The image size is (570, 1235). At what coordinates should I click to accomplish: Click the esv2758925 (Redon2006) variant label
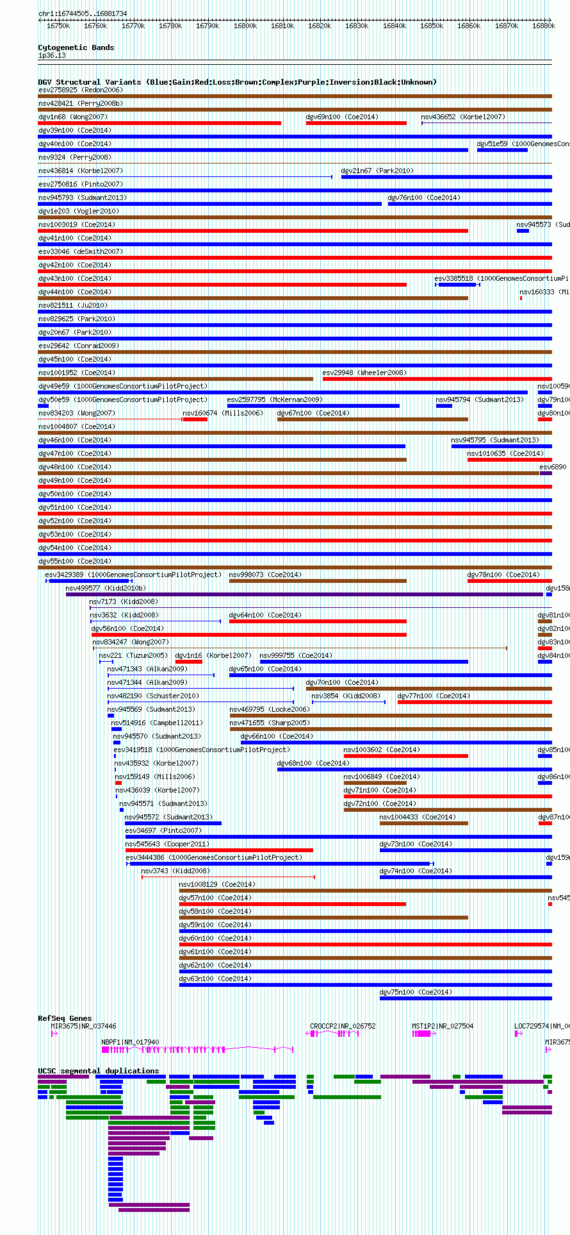(x=80, y=90)
